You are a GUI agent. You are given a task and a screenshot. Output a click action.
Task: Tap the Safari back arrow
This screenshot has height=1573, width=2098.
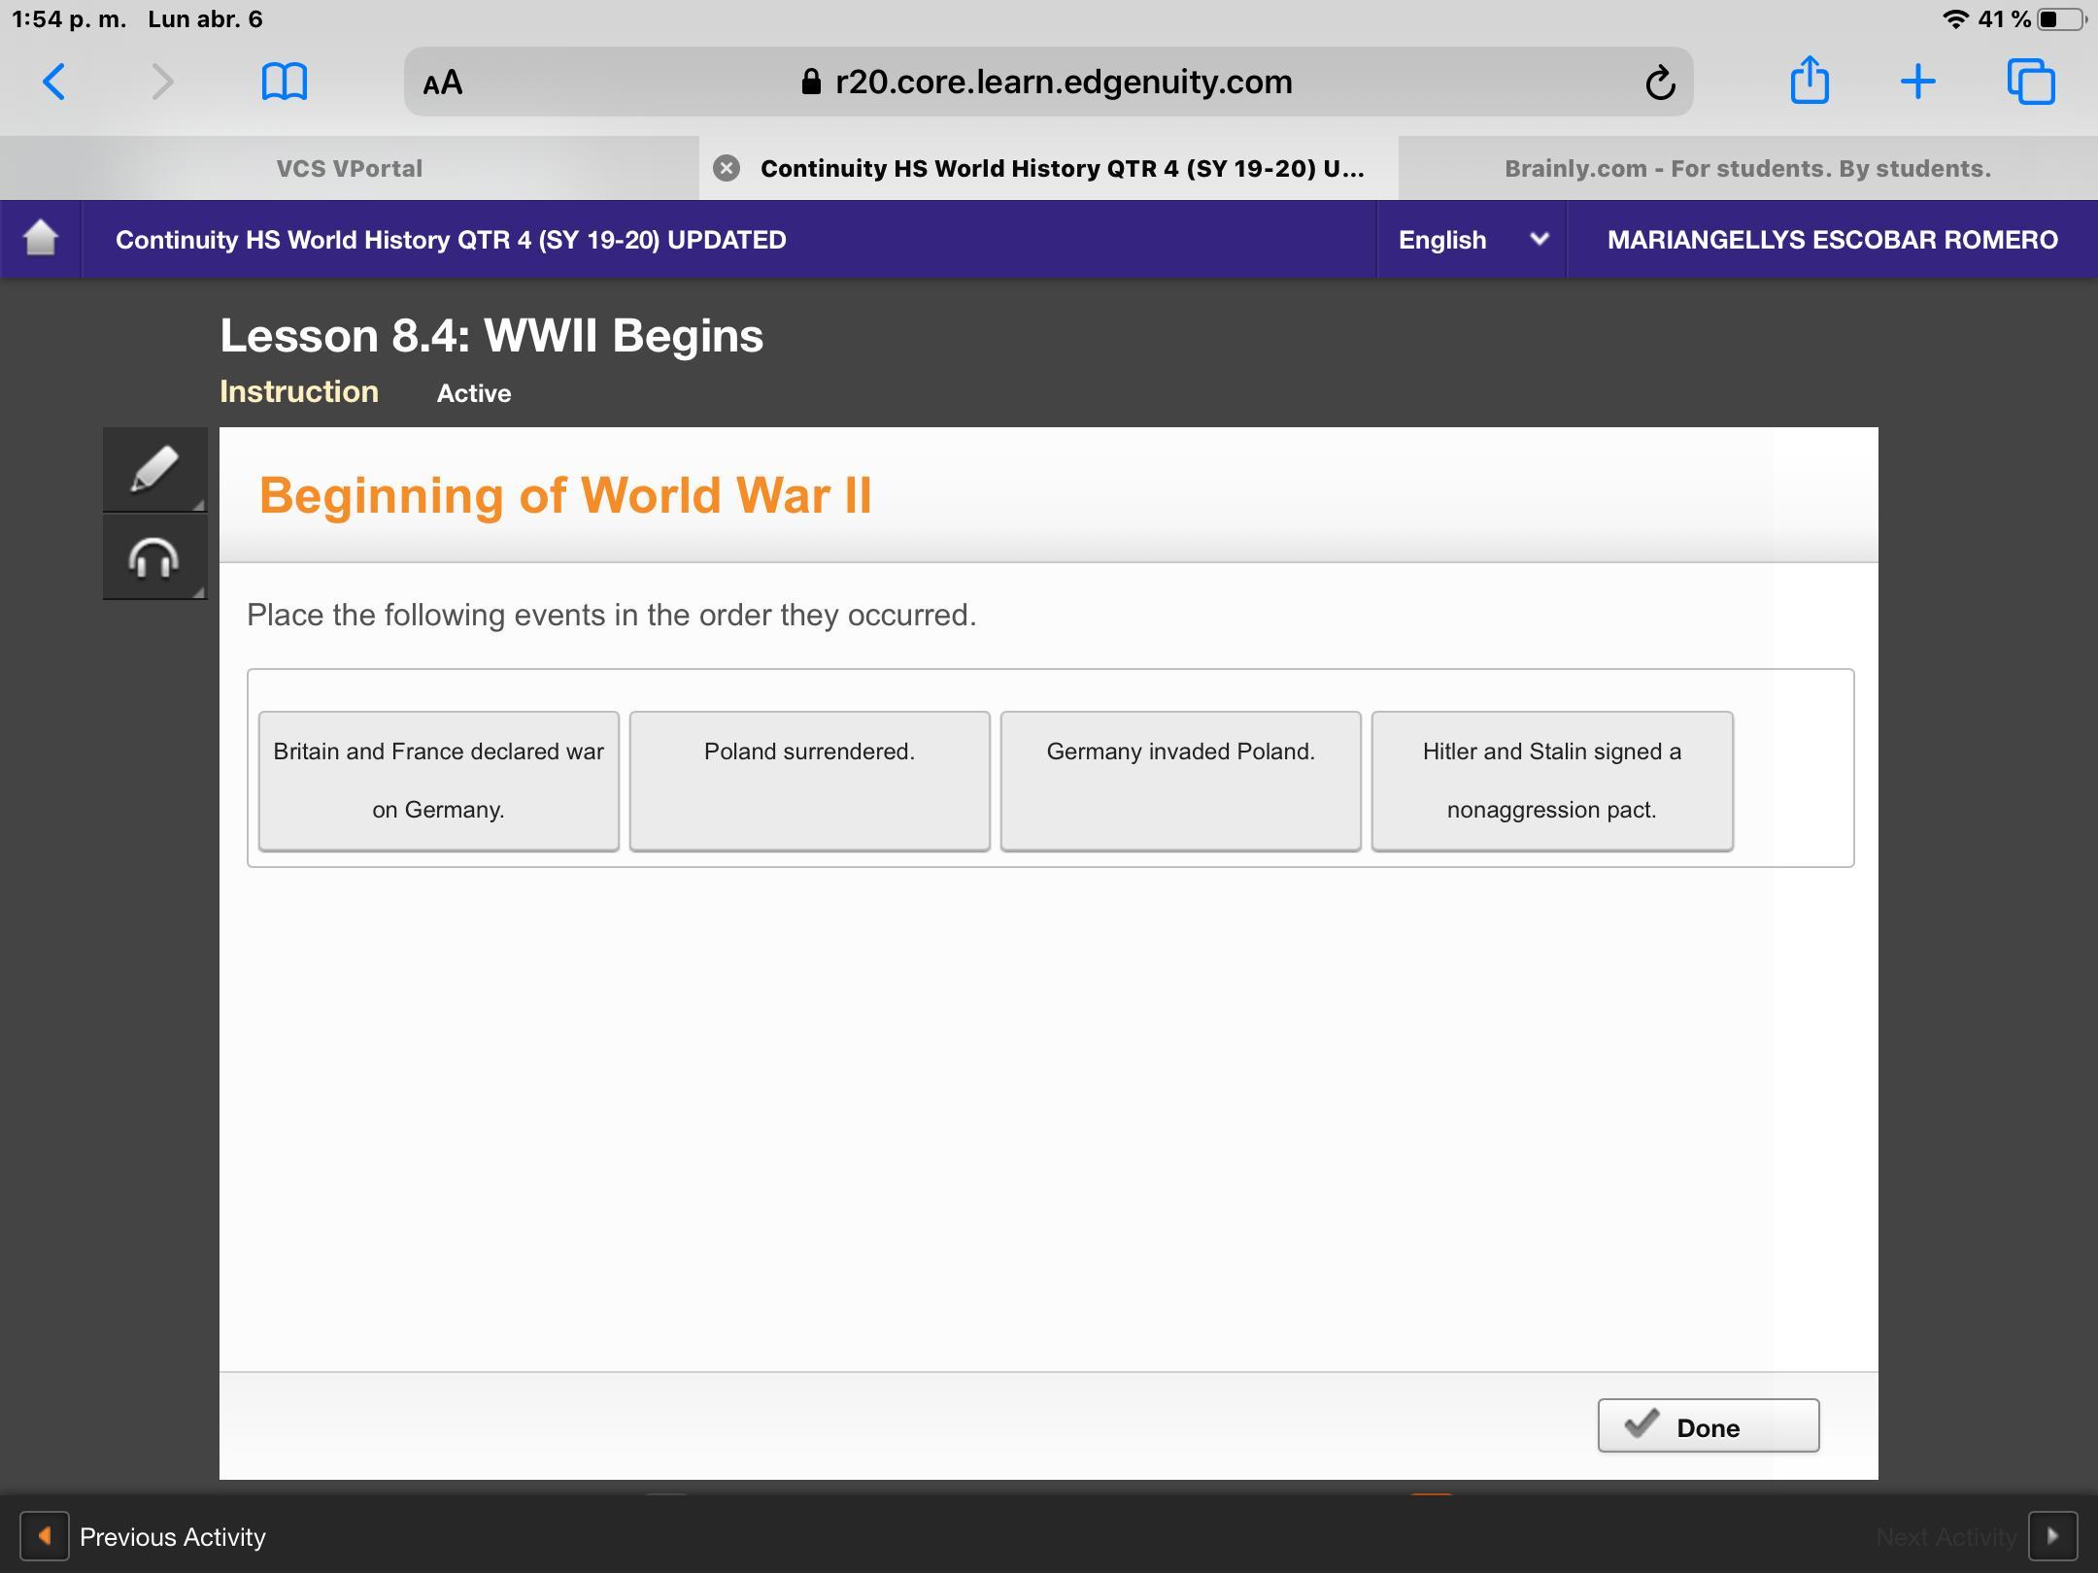pos(54,82)
